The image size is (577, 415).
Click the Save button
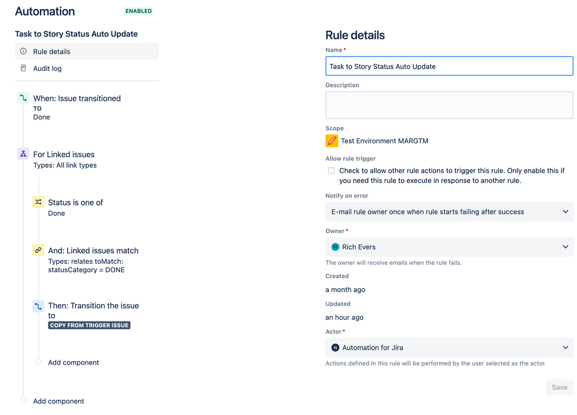pos(559,387)
